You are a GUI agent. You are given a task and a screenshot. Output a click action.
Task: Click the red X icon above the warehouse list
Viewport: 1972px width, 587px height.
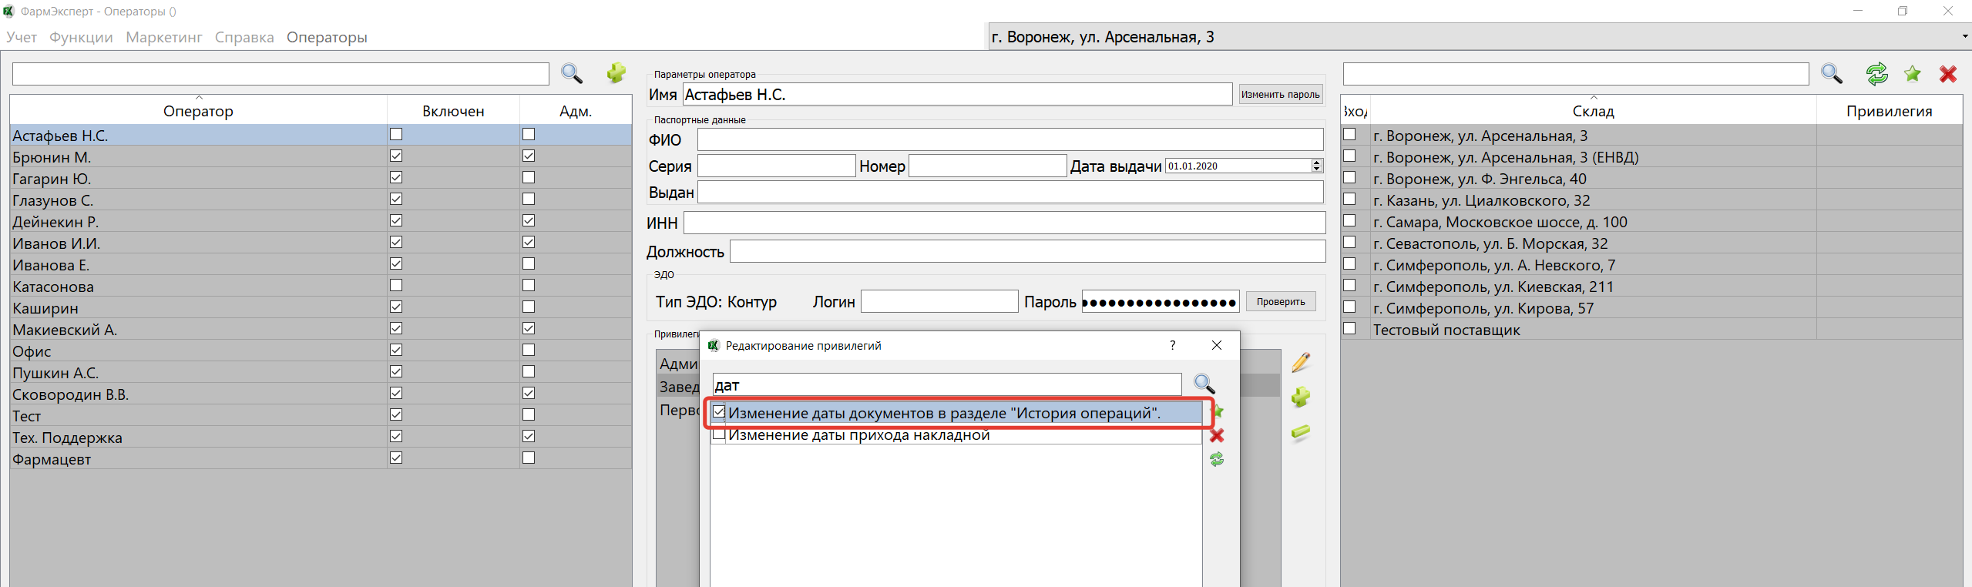(x=1948, y=74)
